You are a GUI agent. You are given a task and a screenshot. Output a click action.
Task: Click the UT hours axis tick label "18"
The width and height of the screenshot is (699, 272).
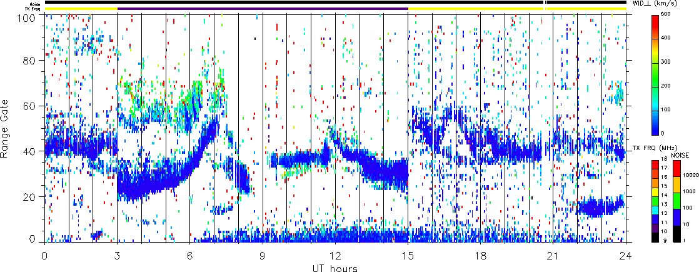[481, 254]
